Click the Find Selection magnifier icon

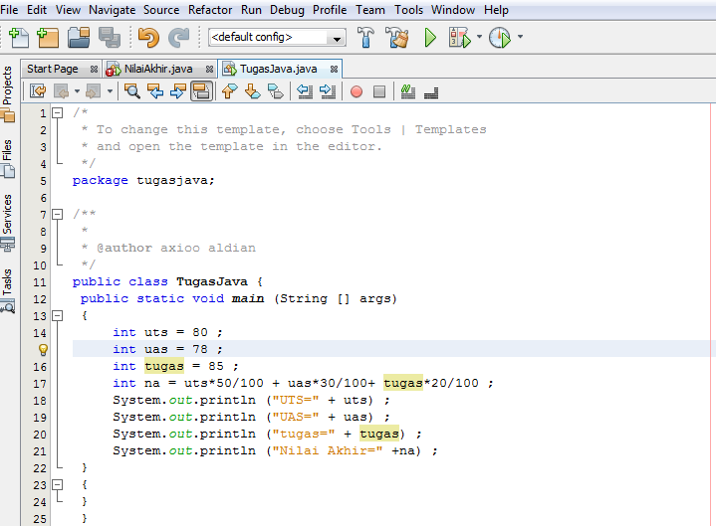coord(132,91)
